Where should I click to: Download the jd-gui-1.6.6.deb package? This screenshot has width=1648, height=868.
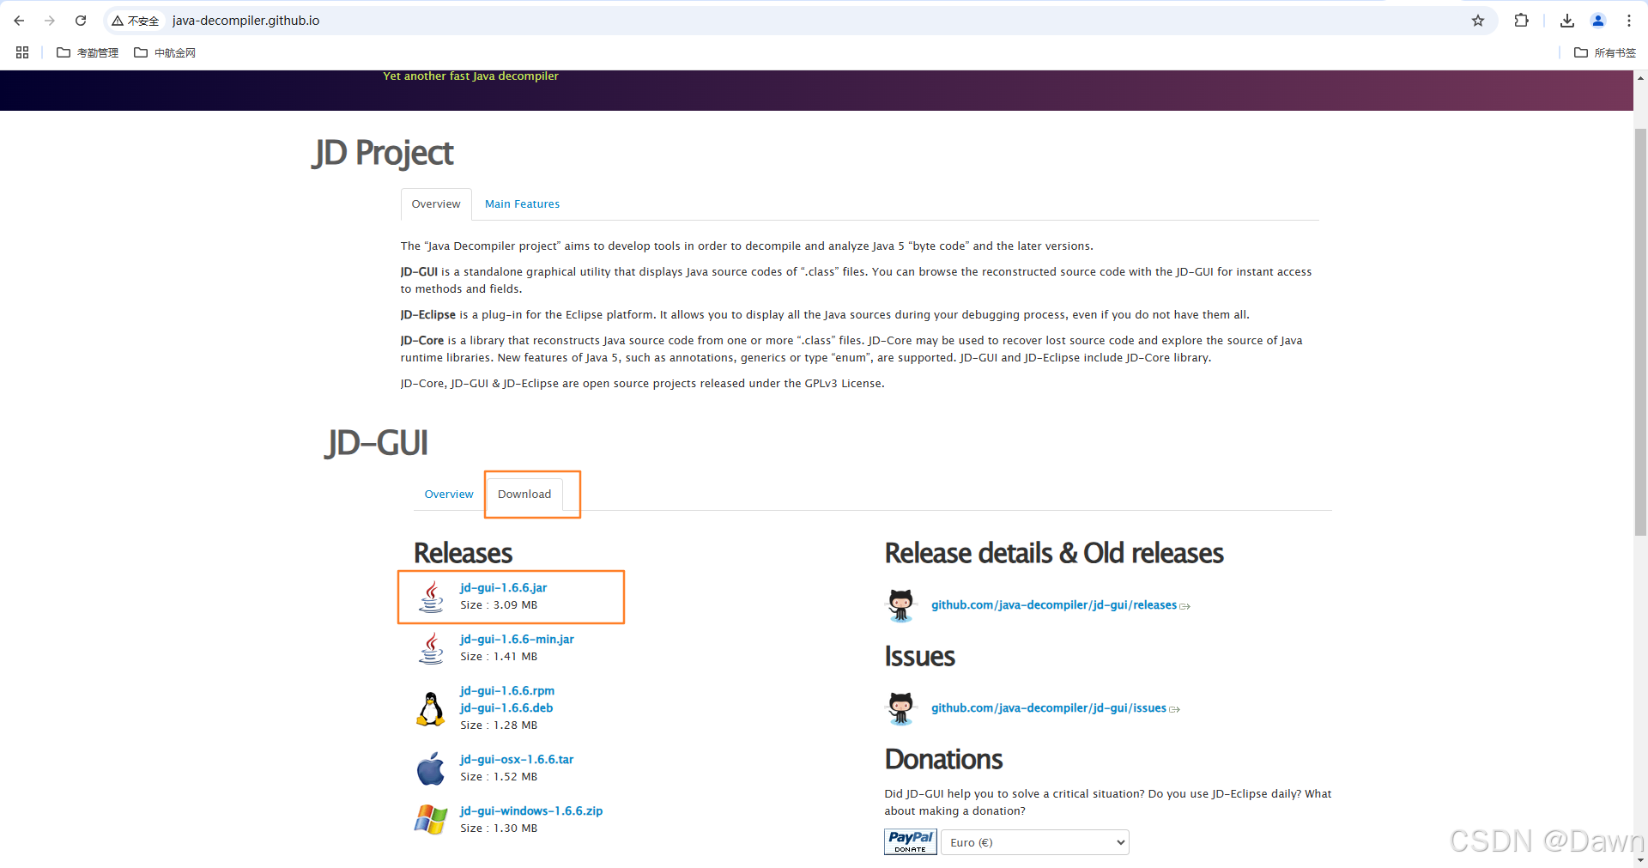(506, 708)
